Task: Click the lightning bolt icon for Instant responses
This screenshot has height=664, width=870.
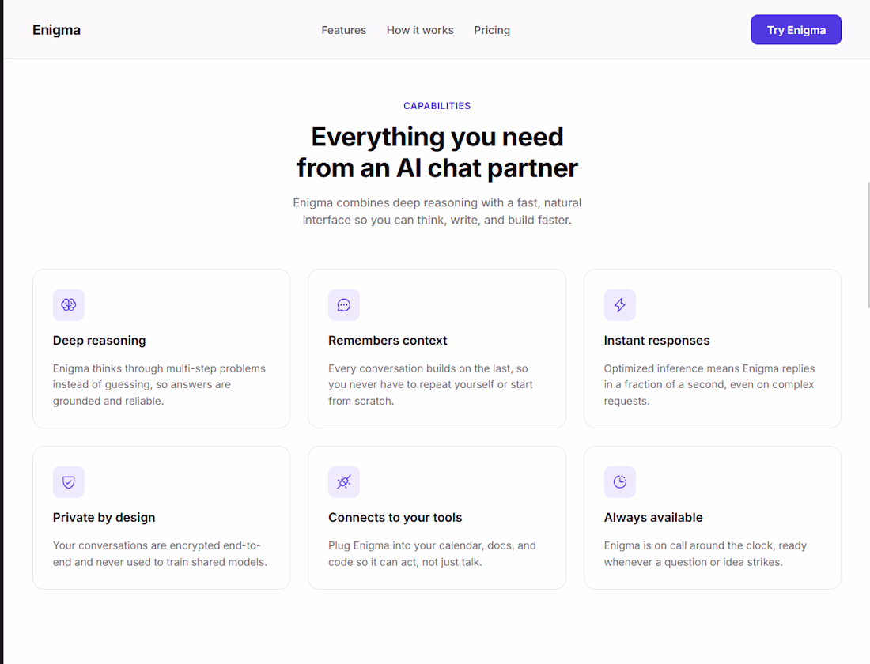Action: 620,304
